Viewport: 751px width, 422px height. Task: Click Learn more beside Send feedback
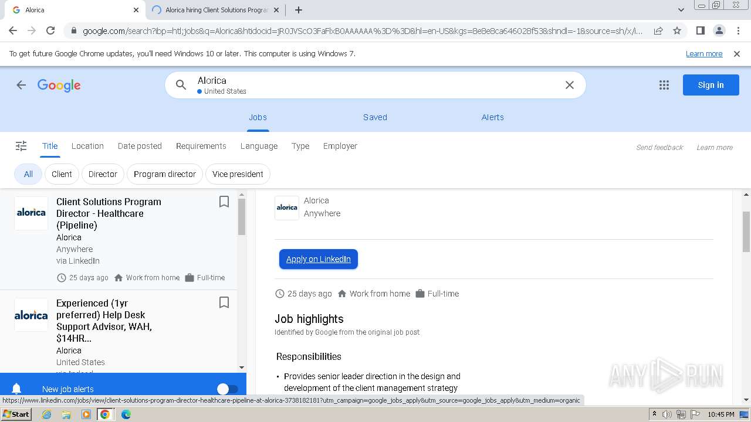click(715, 148)
